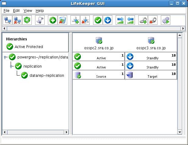188x145 pixels.
Task: Click Active status icon in replication row
Action: (78, 66)
